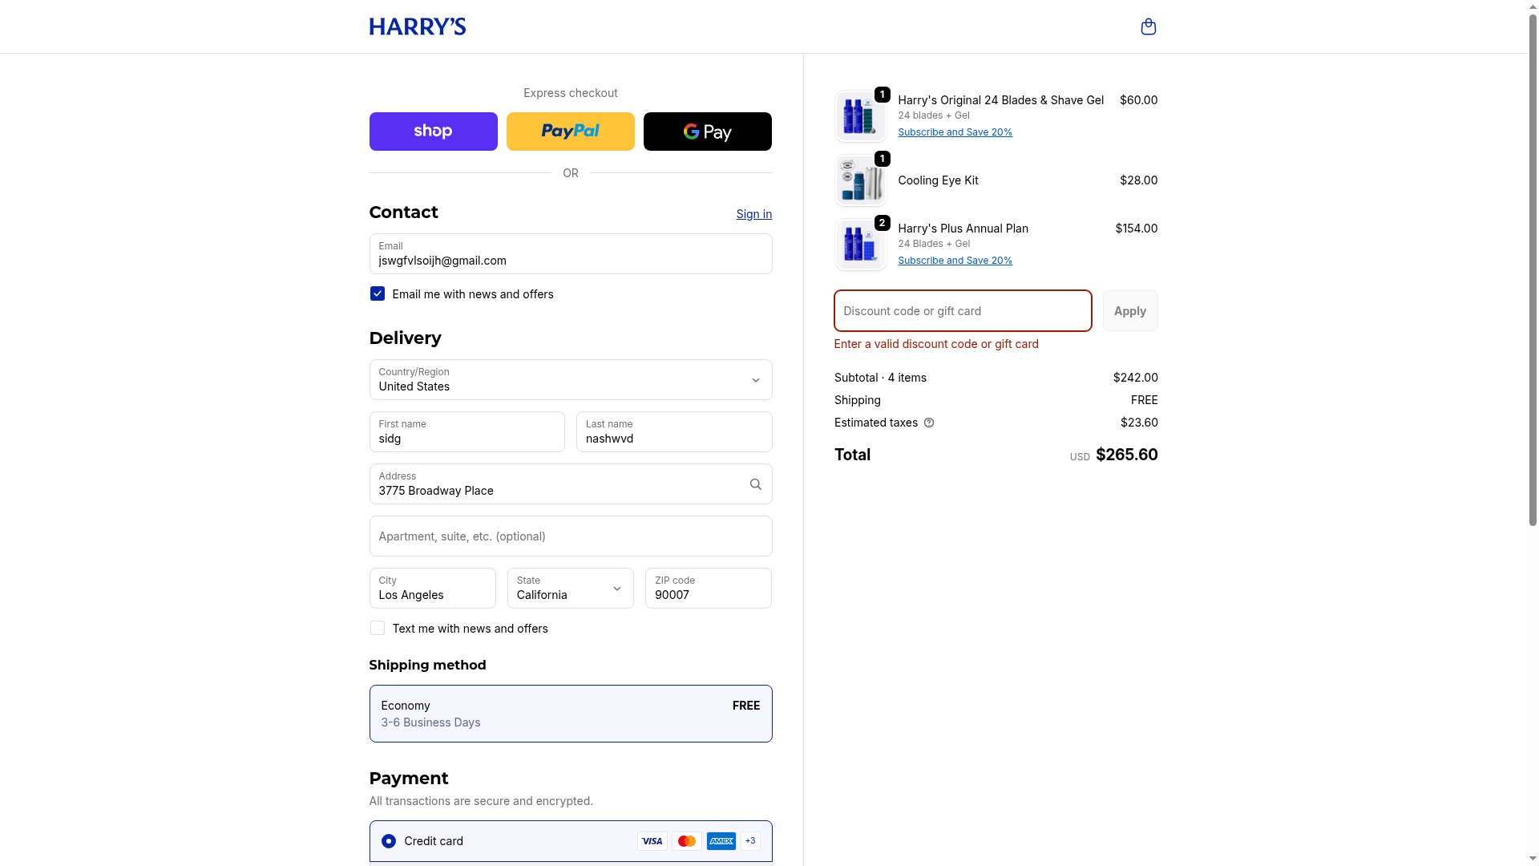Click the Discount code or gift card field
Screen dimensions: 1539x866
pyautogui.click(x=962, y=311)
